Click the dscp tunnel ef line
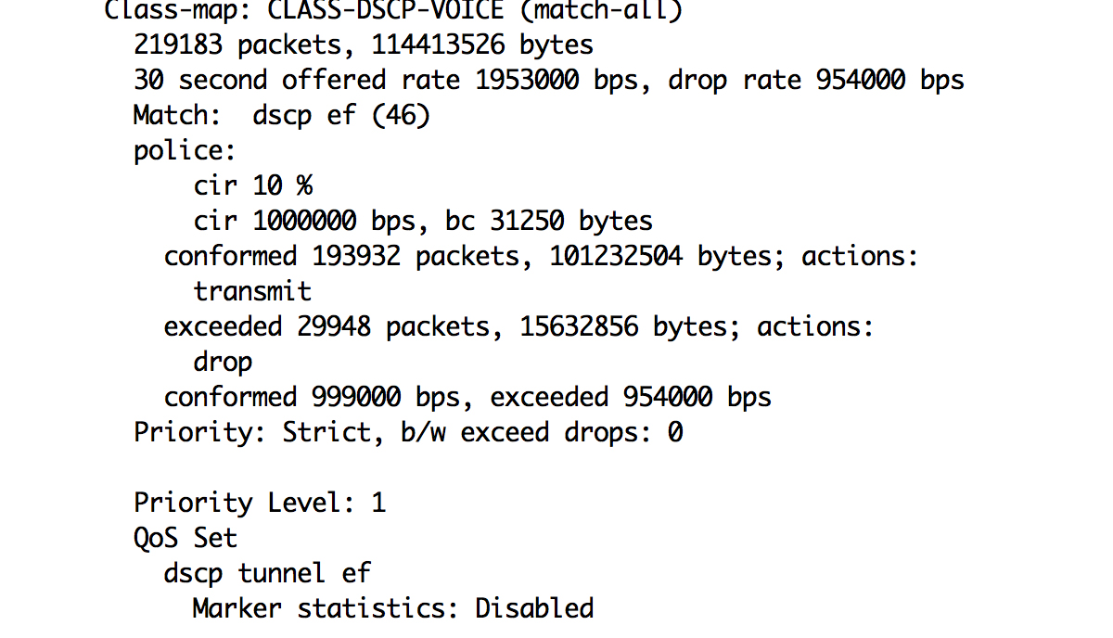The image size is (1113, 638). click(268, 573)
